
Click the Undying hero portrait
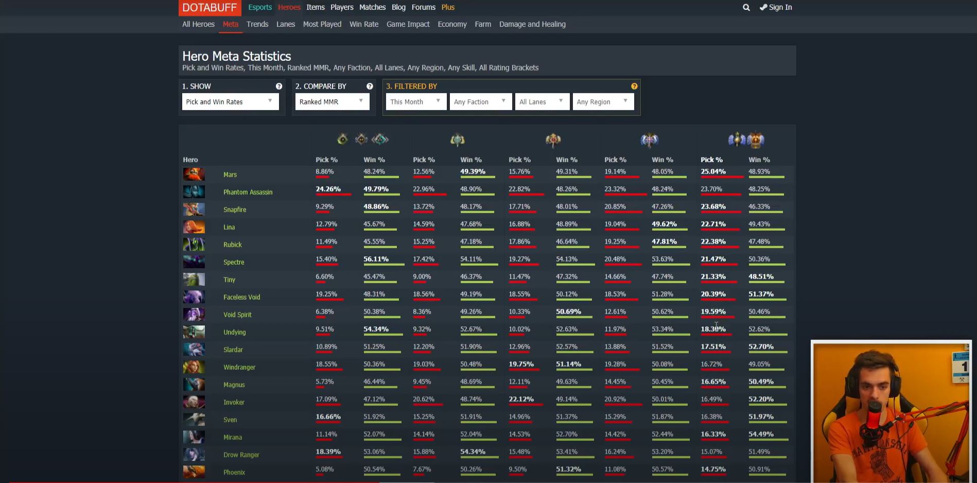pyautogui.click(x=194, y=332)
